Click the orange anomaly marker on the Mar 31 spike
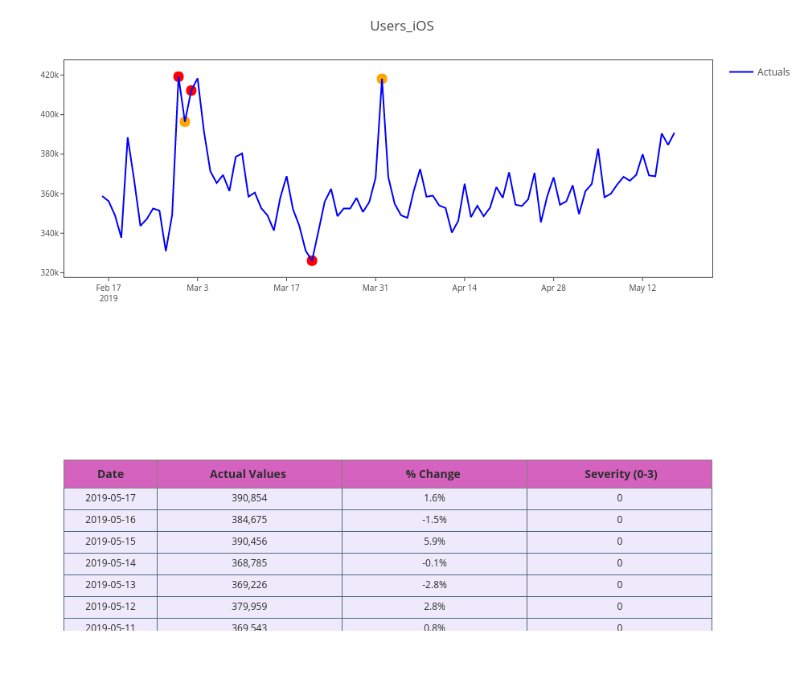The height and width of the screenshot is (695, 804). (382, 79)
